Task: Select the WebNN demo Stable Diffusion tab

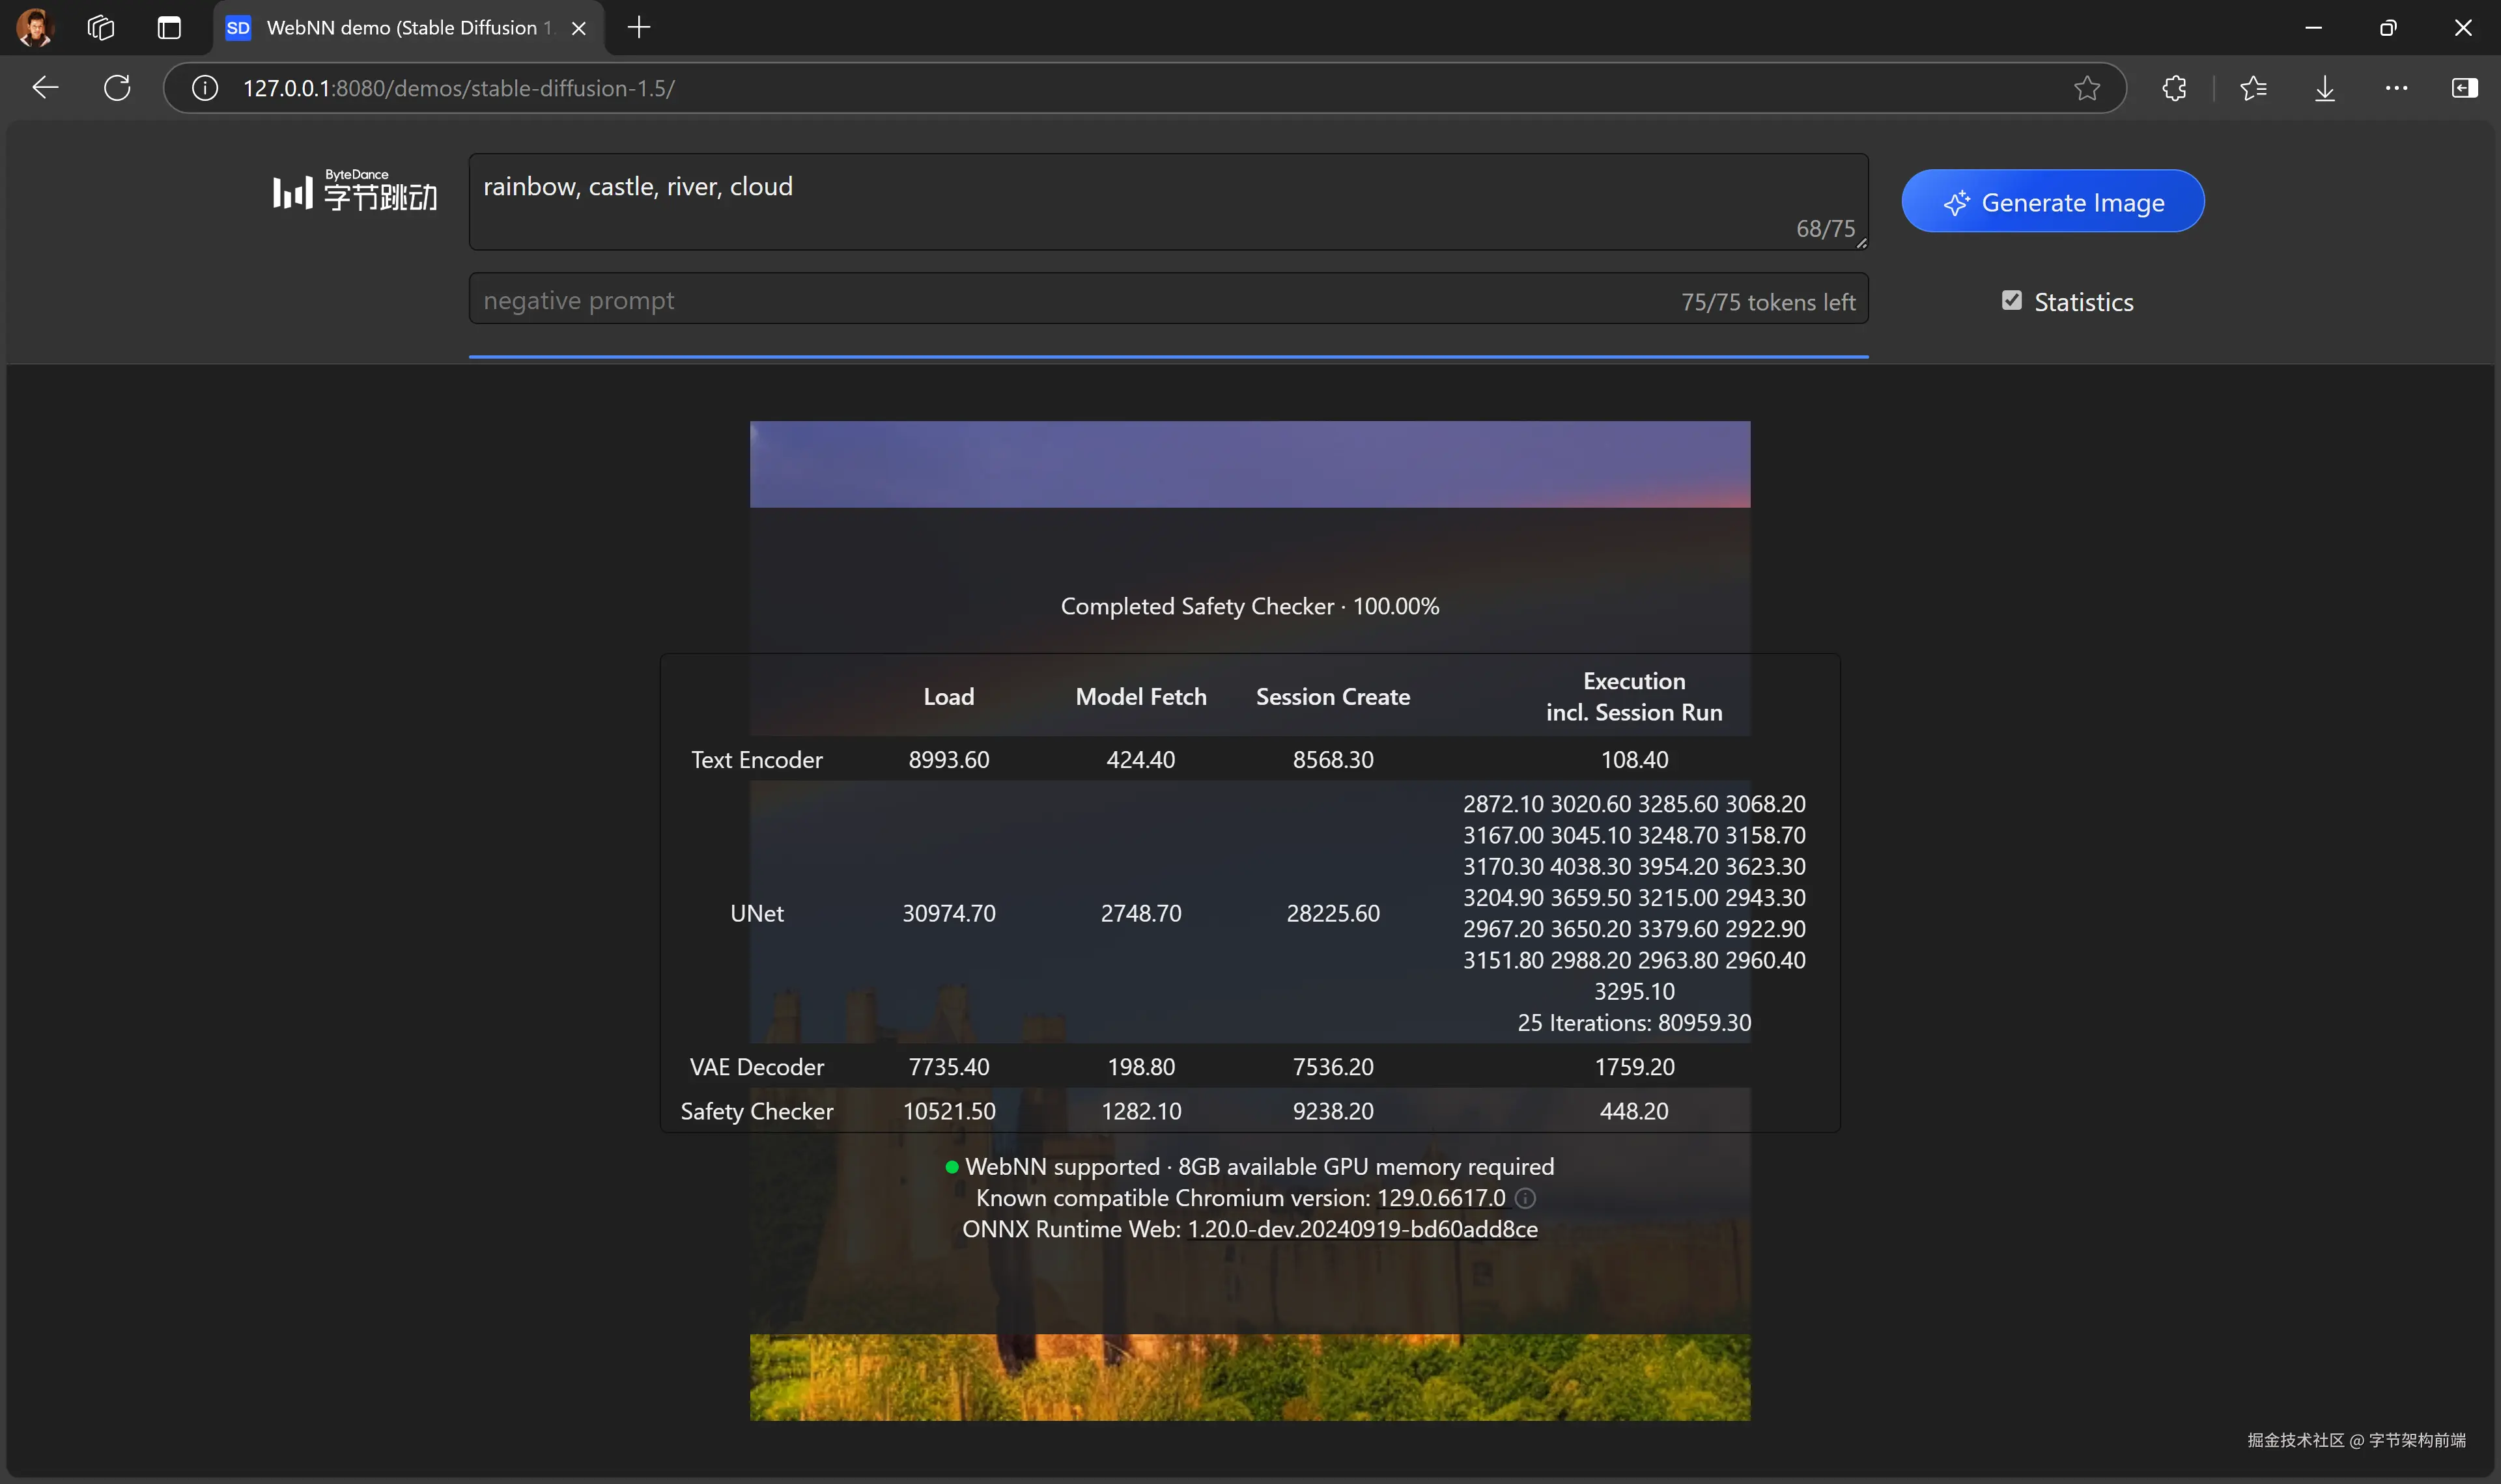Action: pyautogui.click(x=400, y=28)
